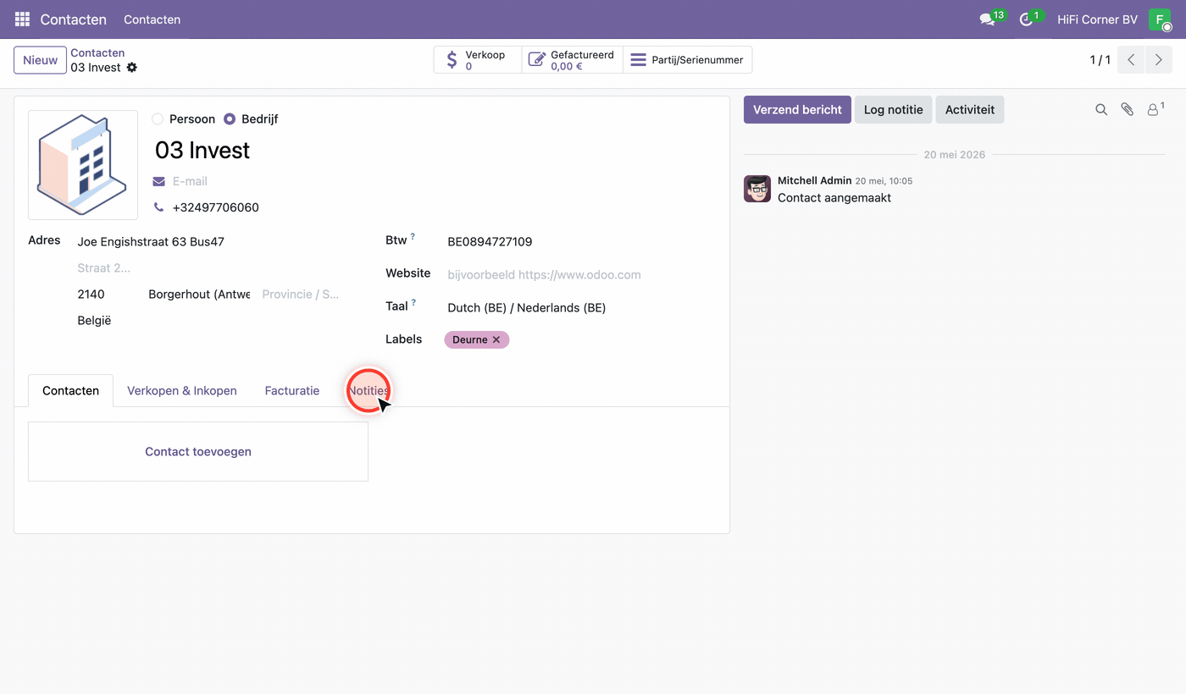Switch to the Verkopen & Inkopen tab
Screen dimensions: 1186x694
(x=182, y=391)
